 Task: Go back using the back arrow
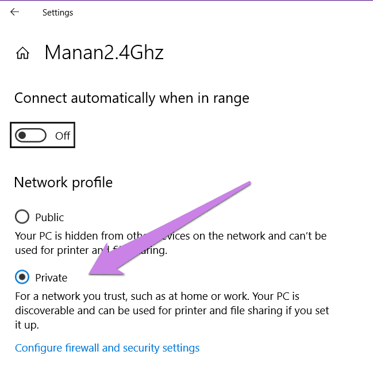pyautogui.click(x=14, y=12)
